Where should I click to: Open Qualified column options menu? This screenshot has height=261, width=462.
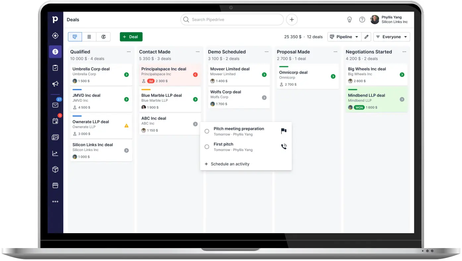pyautogui.click(x=129, y=52)
